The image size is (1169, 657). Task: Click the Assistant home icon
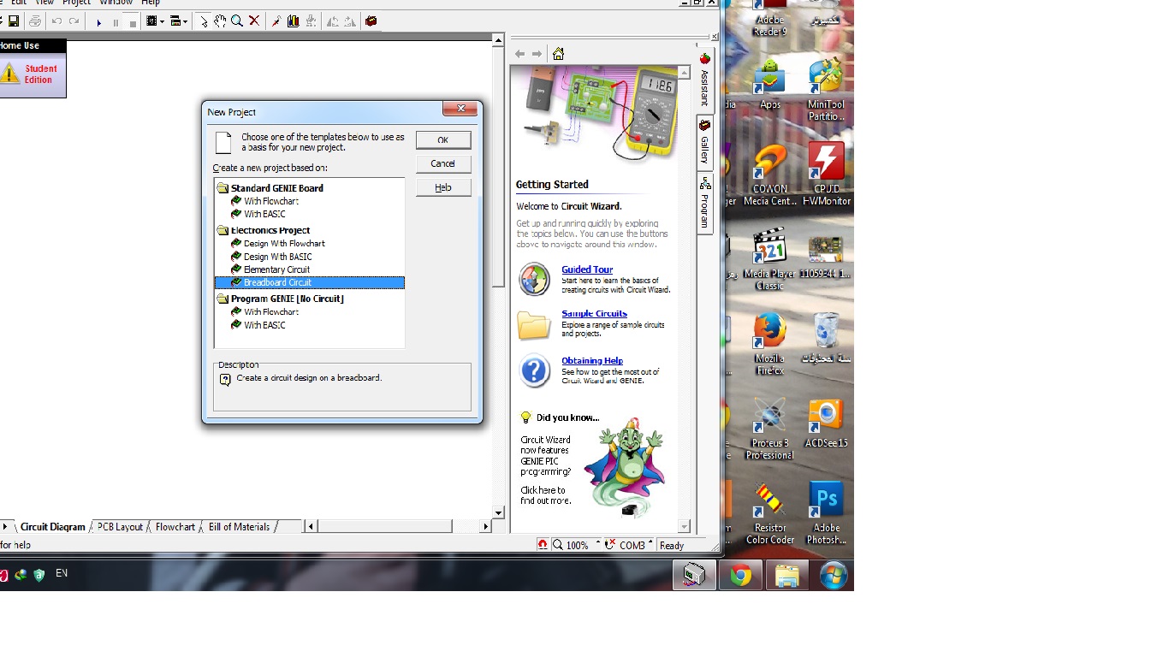click(558, 54)
